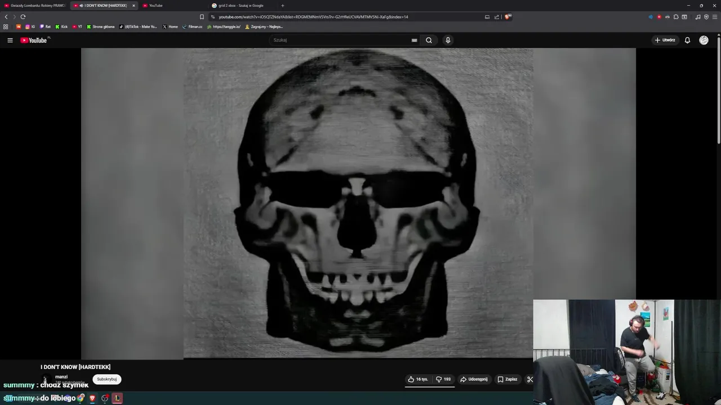Open YouTube notifications bell
Screen dimensions: 721x405
tap(687, 40)
